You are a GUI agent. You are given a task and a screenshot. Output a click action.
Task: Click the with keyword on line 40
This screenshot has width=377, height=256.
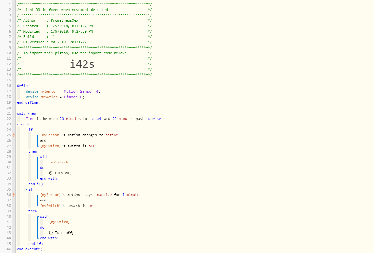point(44,217)
